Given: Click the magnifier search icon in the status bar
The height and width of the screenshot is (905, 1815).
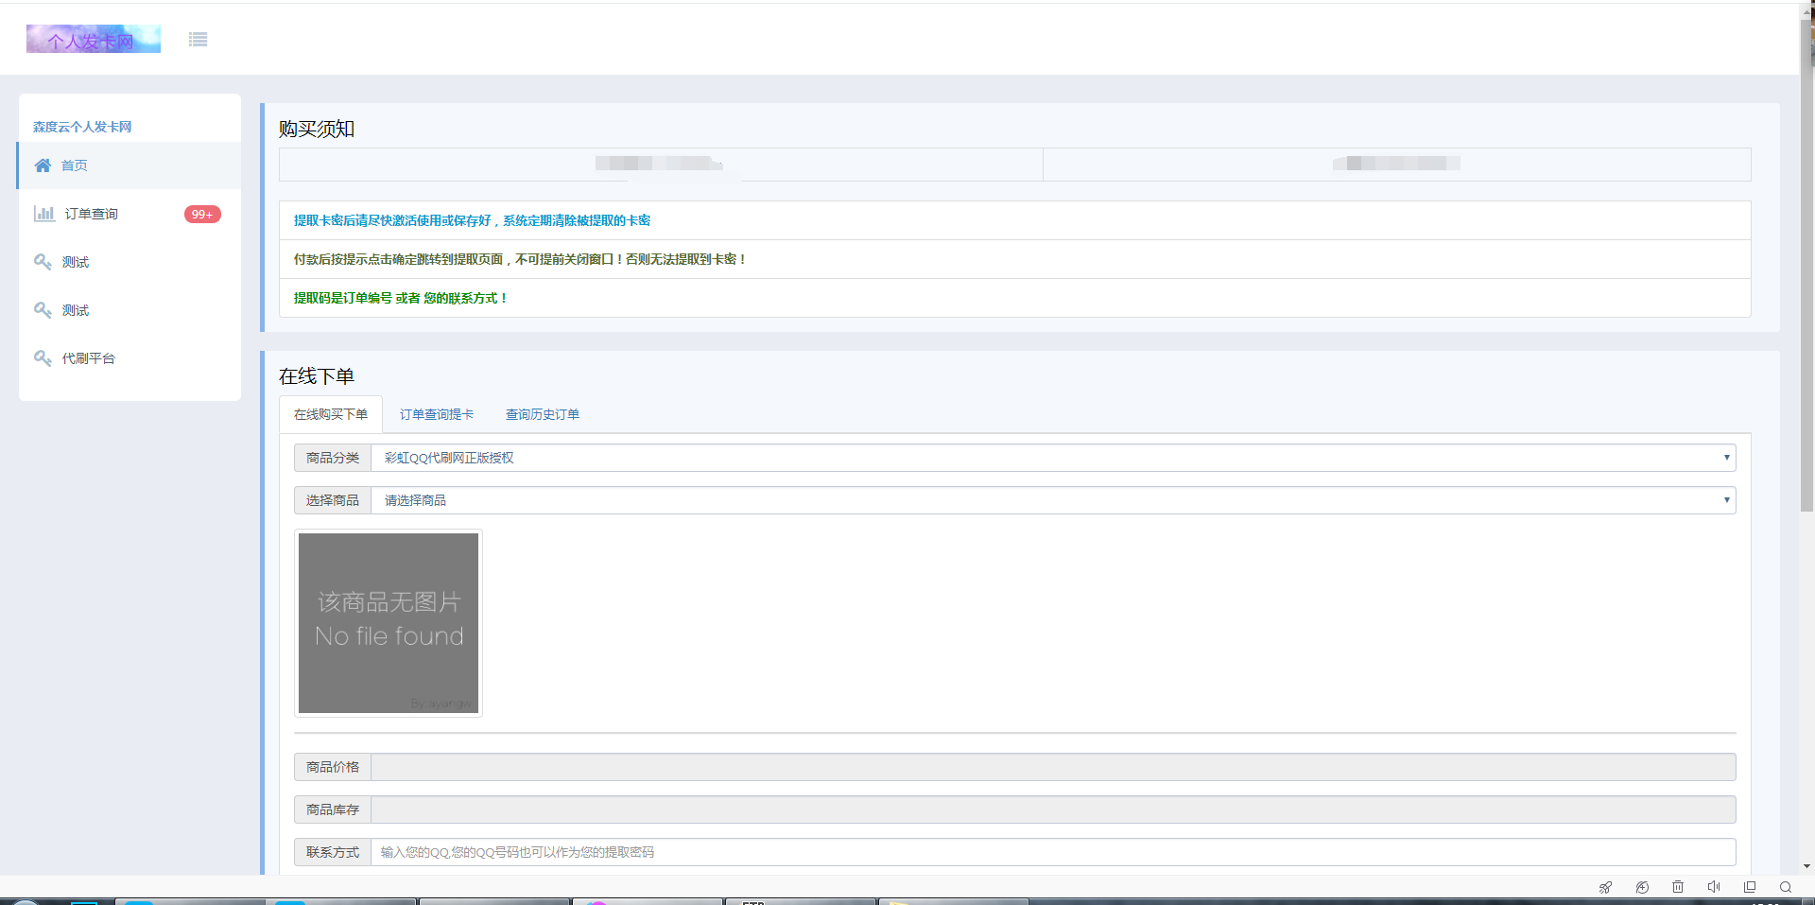Looking at the screenshot, I should (x=1786, y=887).
